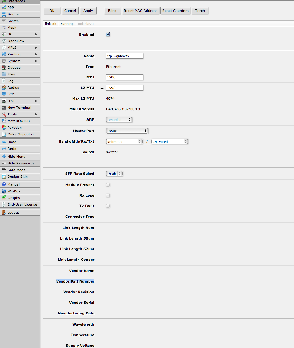294x348 pixels.
Task: Select the Switch menu item
Action: coord(14,21)
